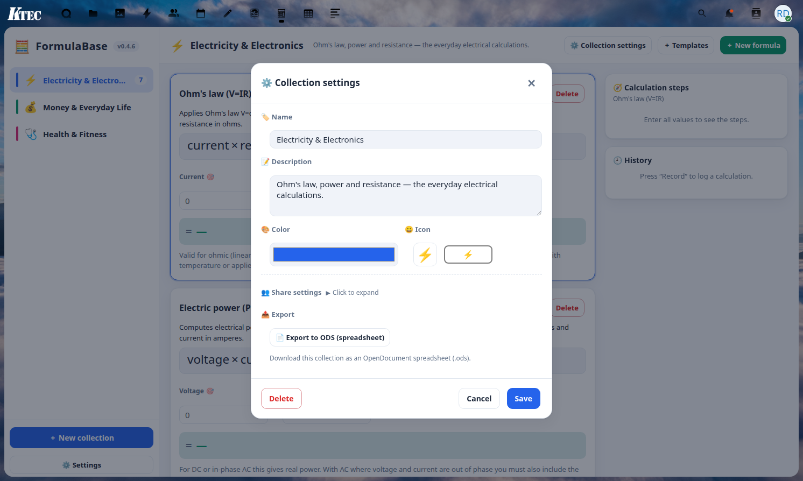Image resolution: width=803 pixels, height=481 pixels.
Task: Click the 'Press Record' history hint
Action: tap(696, 176)
